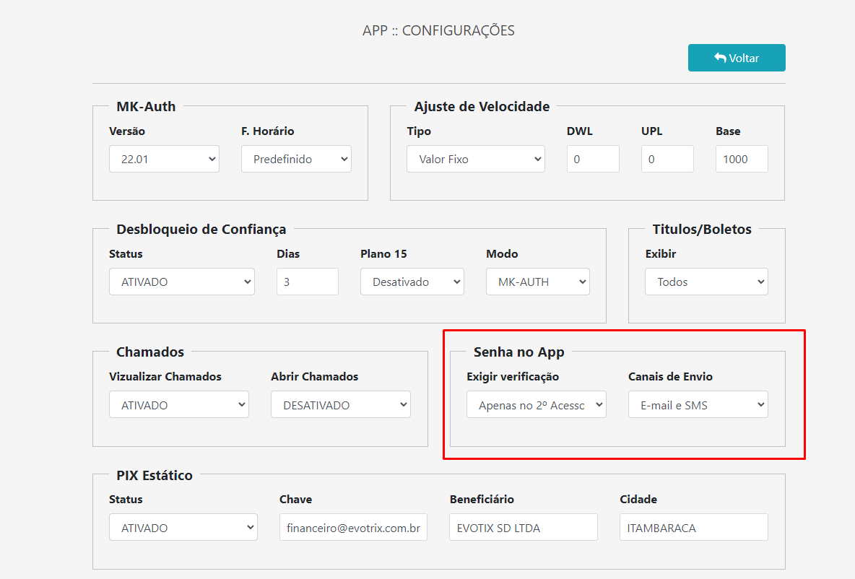
Task: Click the Voltar button
Action: 737,57
